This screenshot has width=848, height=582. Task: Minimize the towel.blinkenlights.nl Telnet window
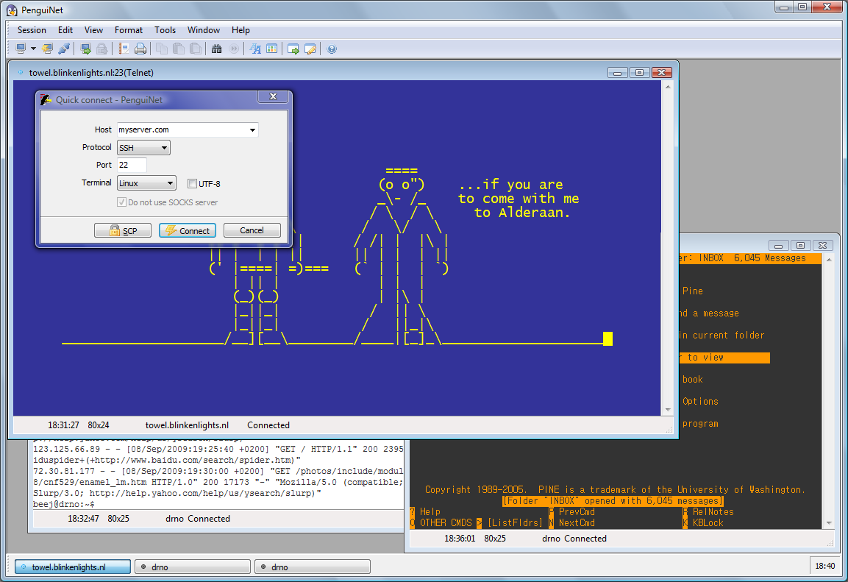618,73
